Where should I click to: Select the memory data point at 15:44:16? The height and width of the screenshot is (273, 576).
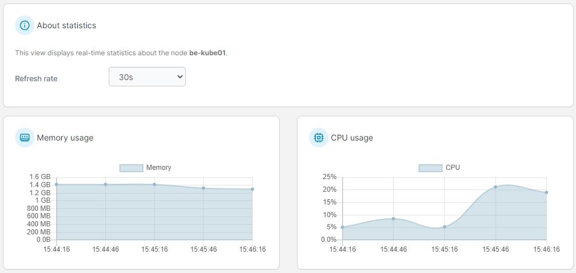click(x=56, y=184)
